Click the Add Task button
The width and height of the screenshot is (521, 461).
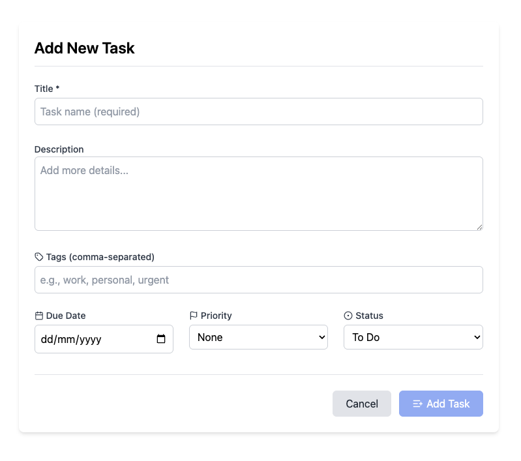(441, 404)
